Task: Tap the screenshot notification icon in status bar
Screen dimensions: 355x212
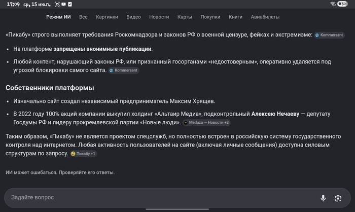Action: click(57, 4)
